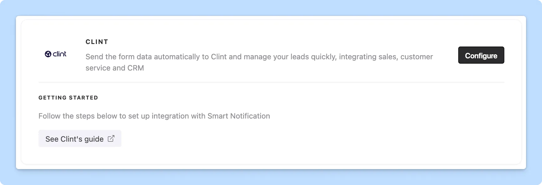Select the dark Configure action button

[x=481, y=55]
